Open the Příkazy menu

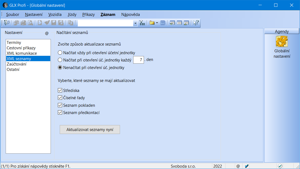[89, 15]
